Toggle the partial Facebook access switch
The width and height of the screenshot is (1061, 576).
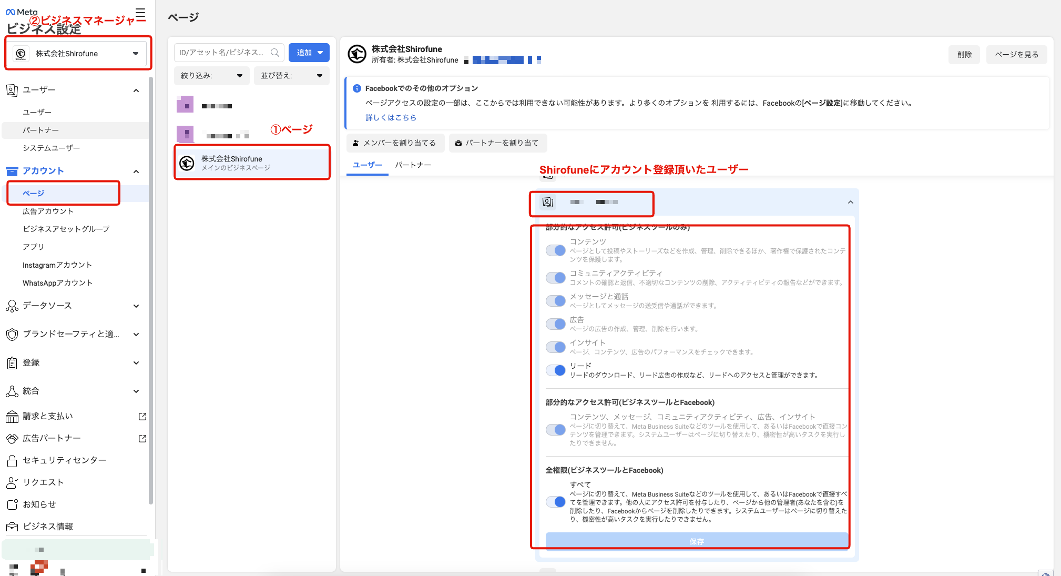[x=556, y=430]
